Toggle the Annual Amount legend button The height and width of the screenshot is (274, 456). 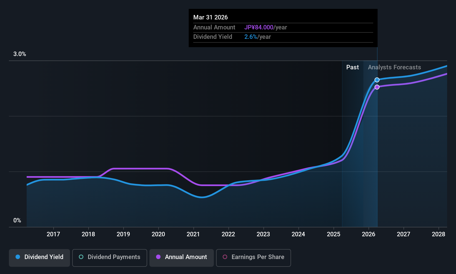pyautogui.click(x=182, y=258)
